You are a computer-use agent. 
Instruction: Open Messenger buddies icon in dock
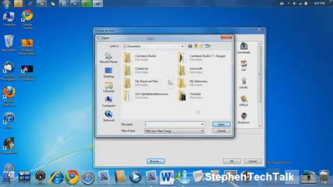[183, 177]
